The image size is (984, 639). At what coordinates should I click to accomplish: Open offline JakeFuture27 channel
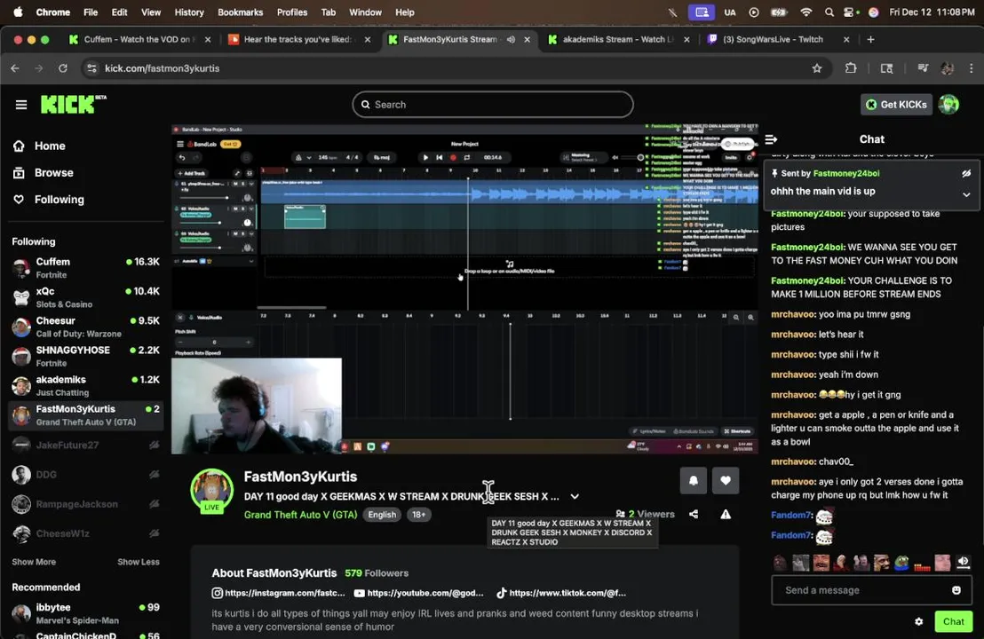tap(86, 446)
